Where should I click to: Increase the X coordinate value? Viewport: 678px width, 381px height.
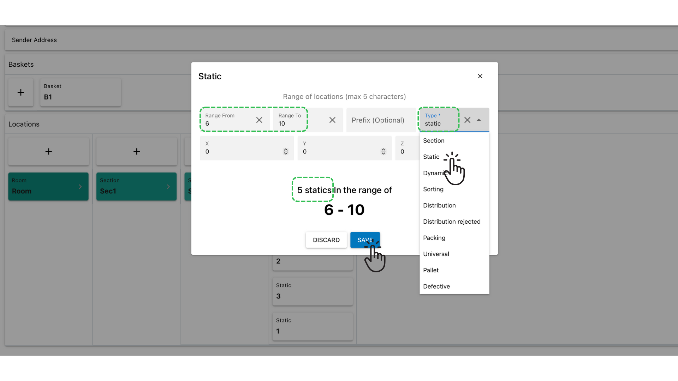pyautogui.click(x=285, y=149)
